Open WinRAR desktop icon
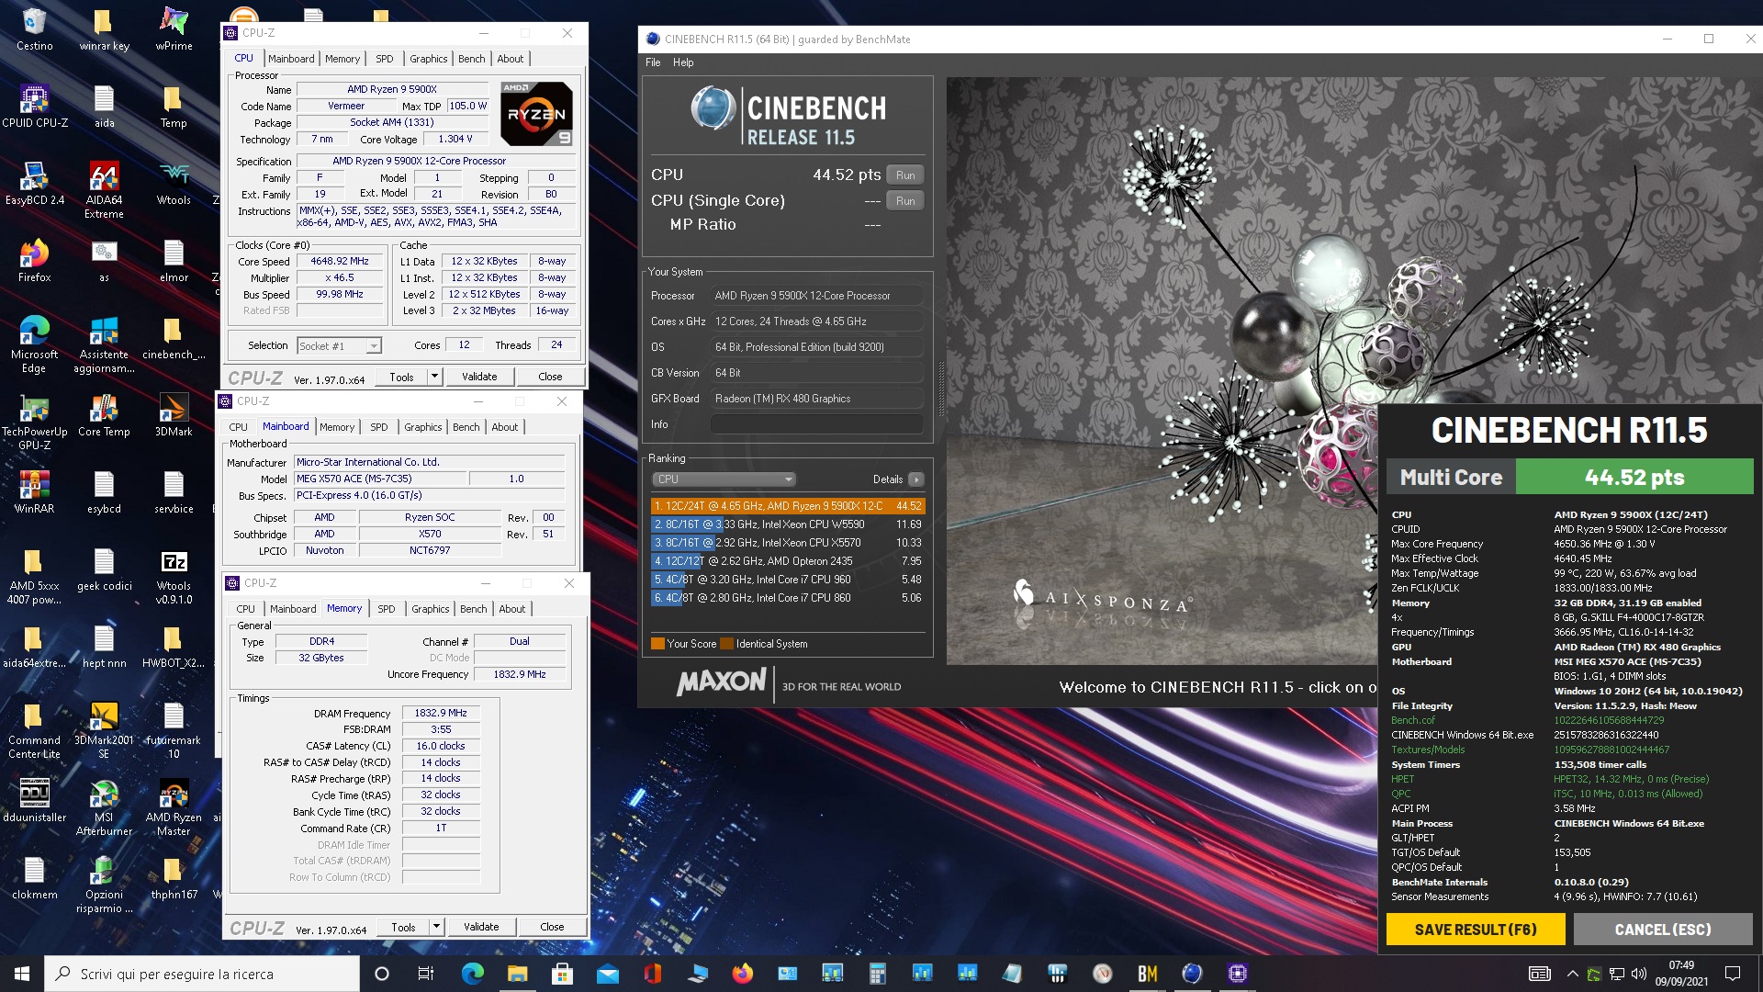This screenshot has width=1763, height=992. [x=34, y=492]
